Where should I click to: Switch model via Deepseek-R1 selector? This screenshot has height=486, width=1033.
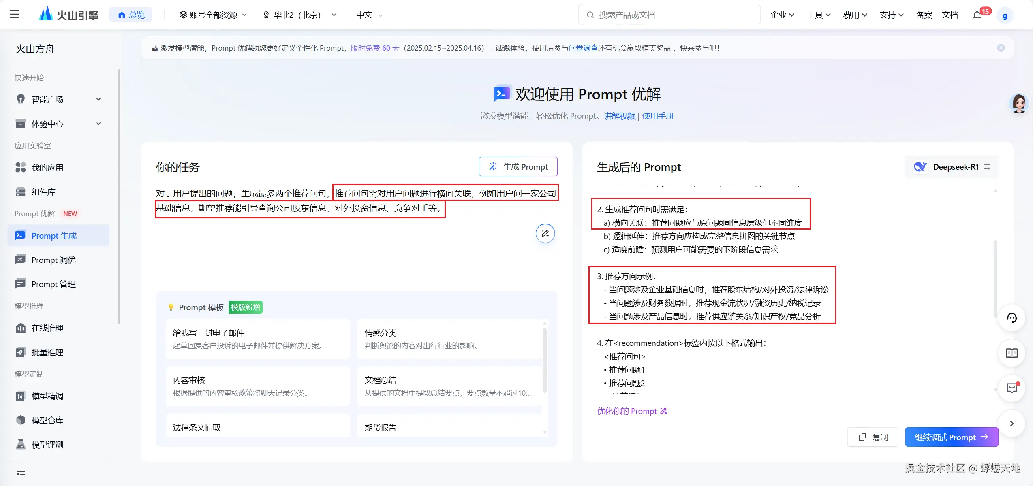click(x=952, y=167)
